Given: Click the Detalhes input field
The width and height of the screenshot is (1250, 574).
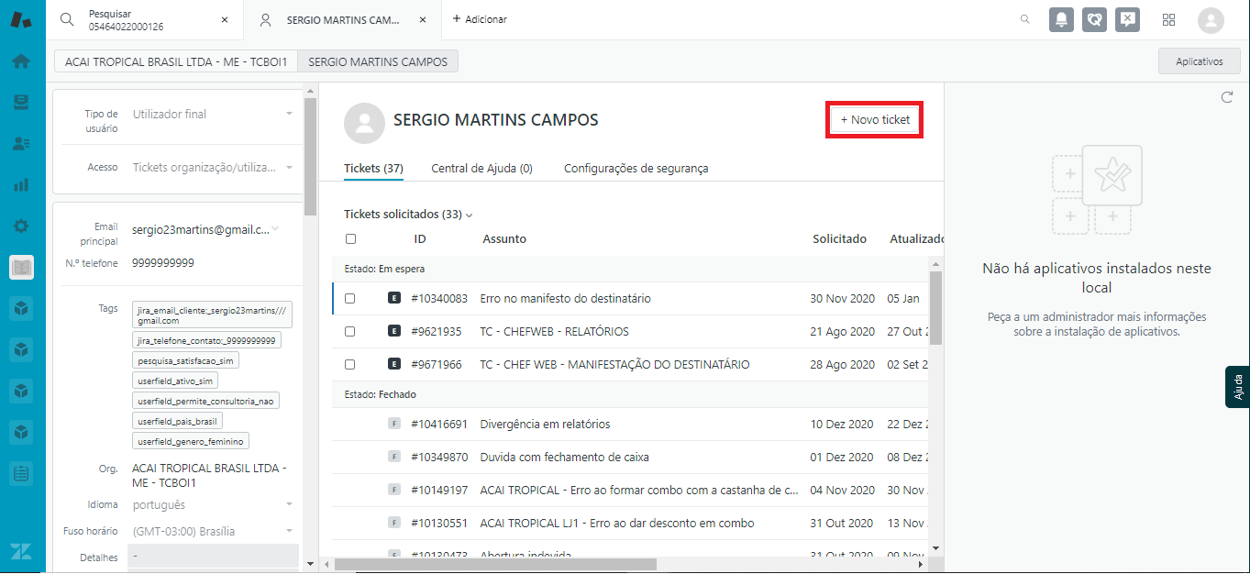Looking at the screenshot, I should [x=213, y=557].
